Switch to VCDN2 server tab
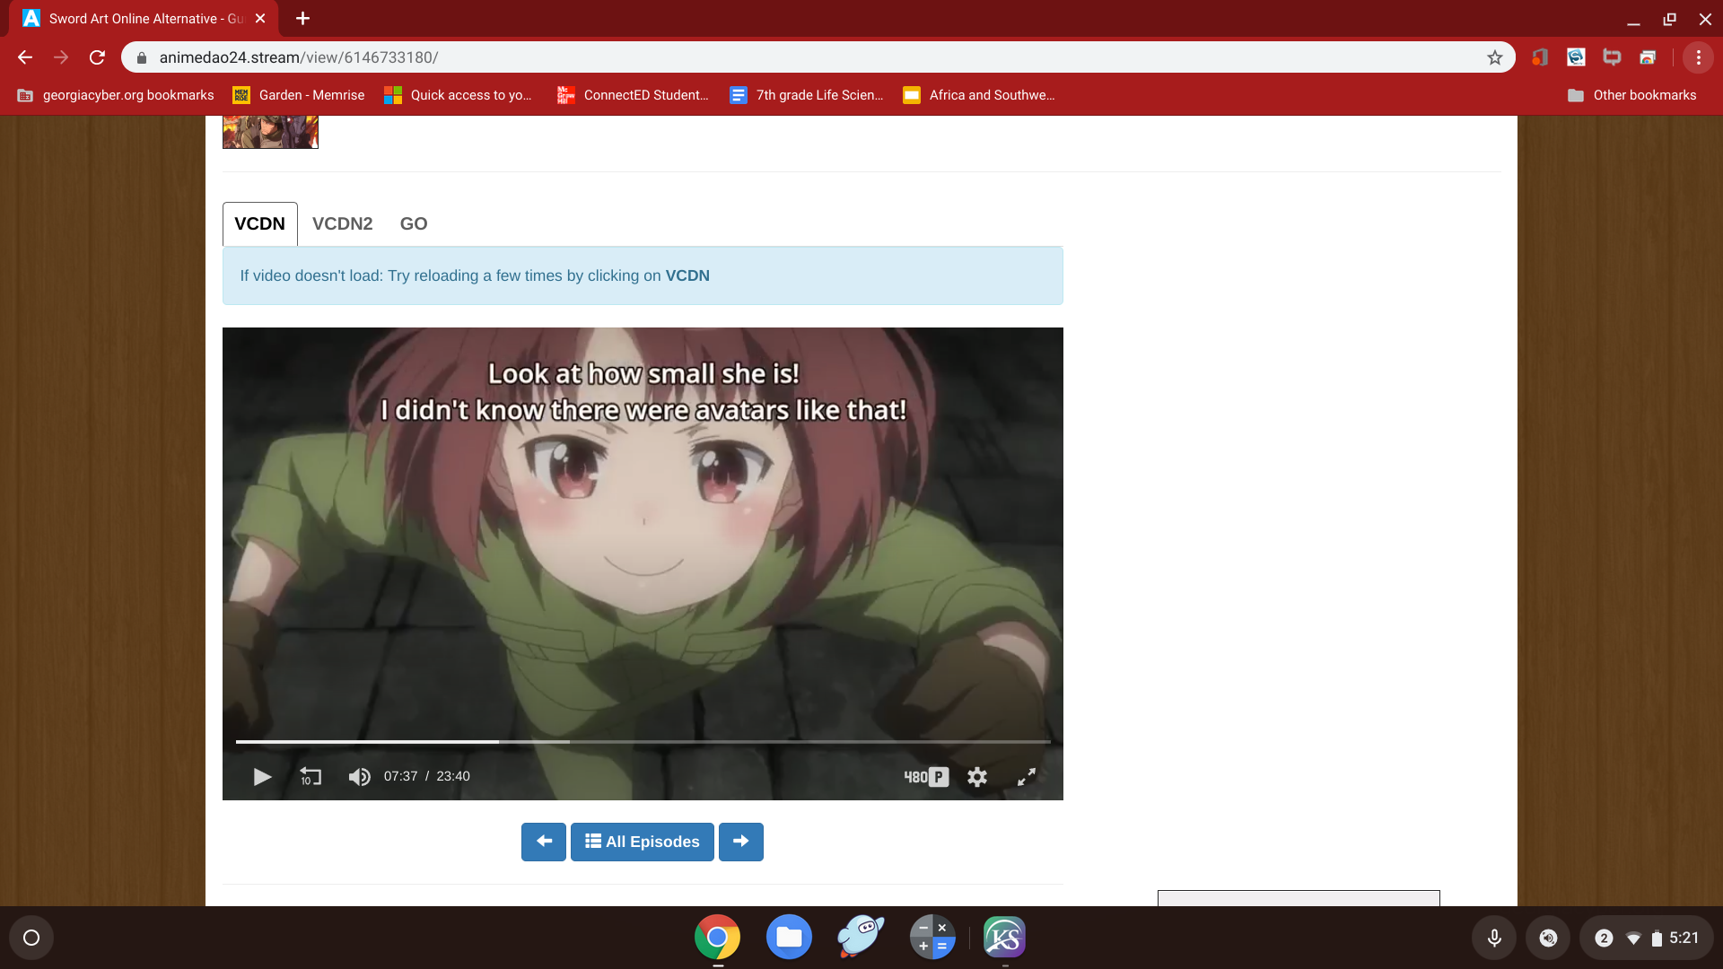The width and height of the screenshot is (1723, 969). [x=342, y=224]
